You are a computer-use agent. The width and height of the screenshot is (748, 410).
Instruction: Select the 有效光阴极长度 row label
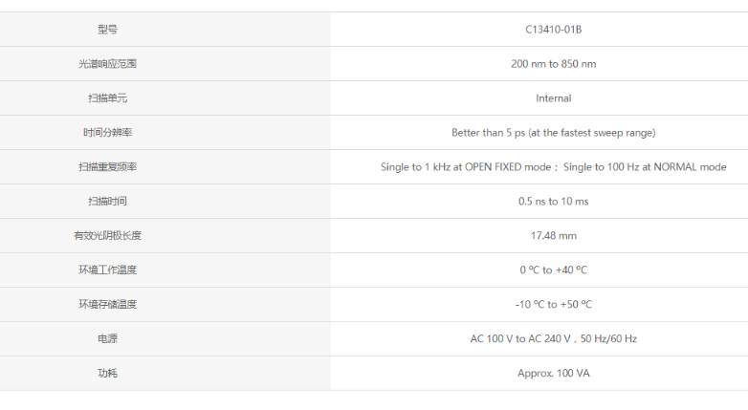tap(107, 235)
